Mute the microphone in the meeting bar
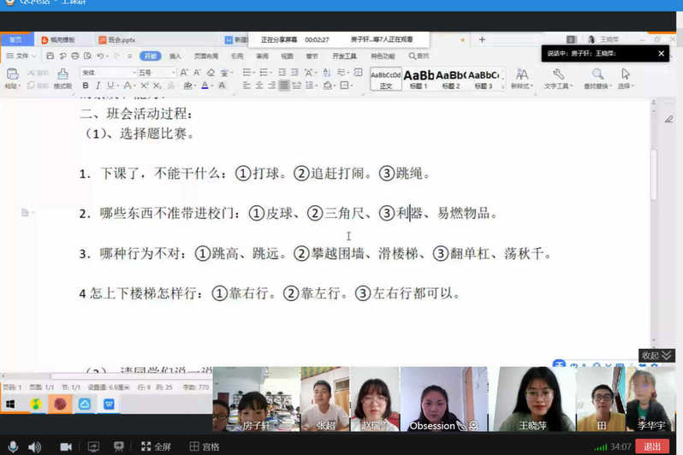The width and height of the screenshot is (683, 455). 13,446
